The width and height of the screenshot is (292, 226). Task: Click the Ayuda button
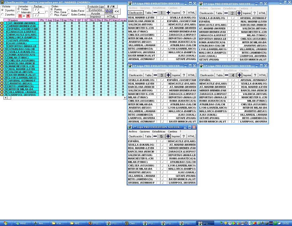(95, 13)
